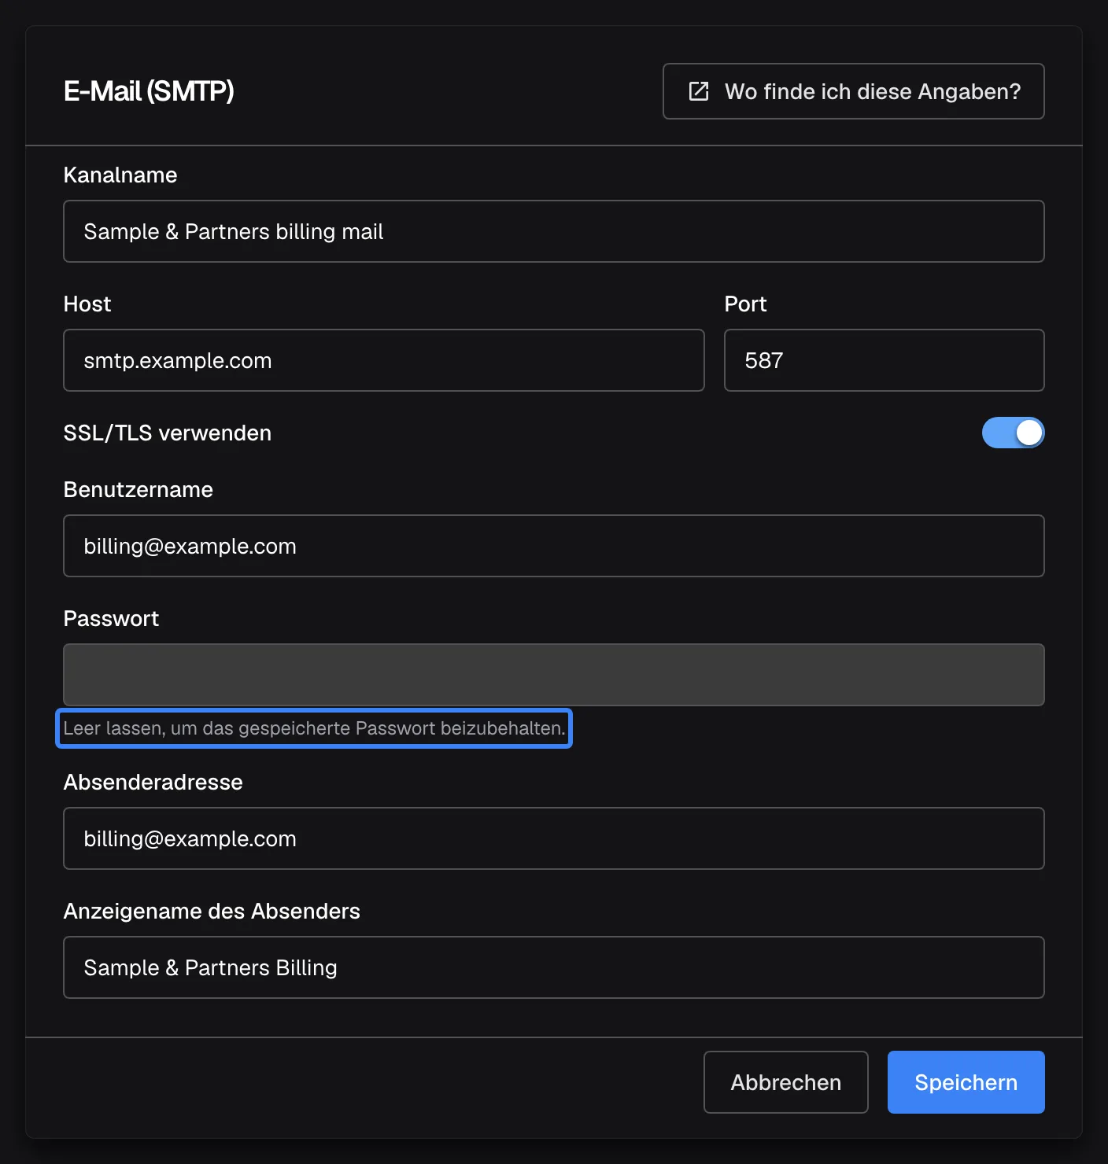
Task: Click the 'Port' label
Action: [x=745, y=304]
